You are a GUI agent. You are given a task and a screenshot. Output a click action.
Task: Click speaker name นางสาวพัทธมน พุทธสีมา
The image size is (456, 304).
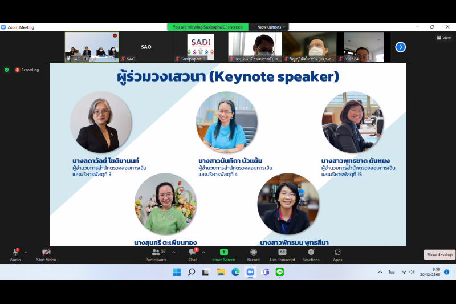point(294,242)
